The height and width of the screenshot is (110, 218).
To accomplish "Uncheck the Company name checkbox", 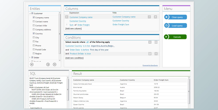I will point(34,17).
